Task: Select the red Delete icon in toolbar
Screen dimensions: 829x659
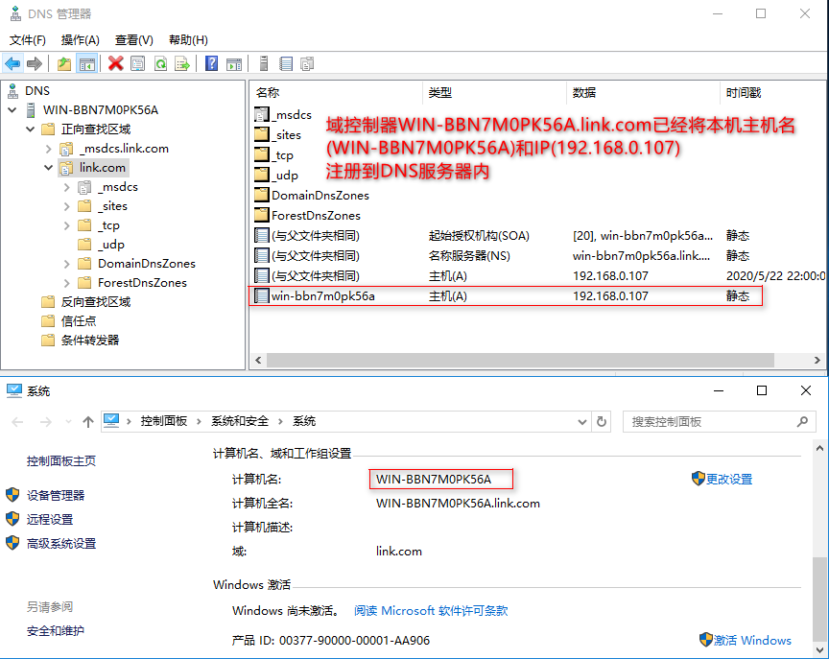Action: (x=115, y=63)
